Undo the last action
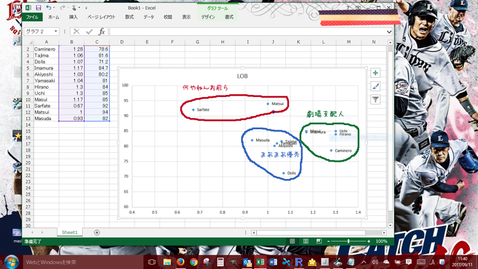The height and width of the screenshot is (269, 478). 48,8
